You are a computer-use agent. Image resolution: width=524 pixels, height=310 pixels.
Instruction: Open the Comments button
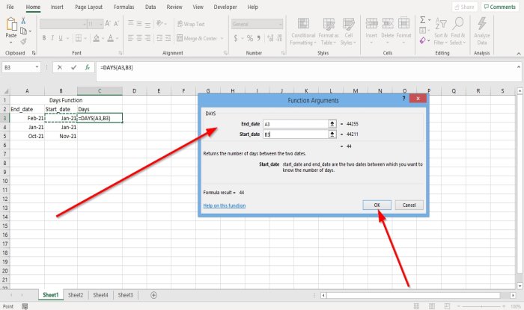(499, 7)
